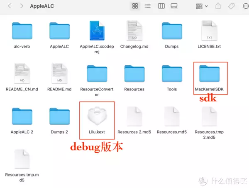Image resolution: width=249 pixels, height=188 pixels.
Task: Select the Lilu.kext file icon
Action: tap(97, 115)
